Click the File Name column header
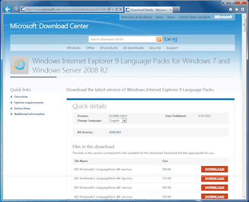The image size is (249, 202). [81, 161]
